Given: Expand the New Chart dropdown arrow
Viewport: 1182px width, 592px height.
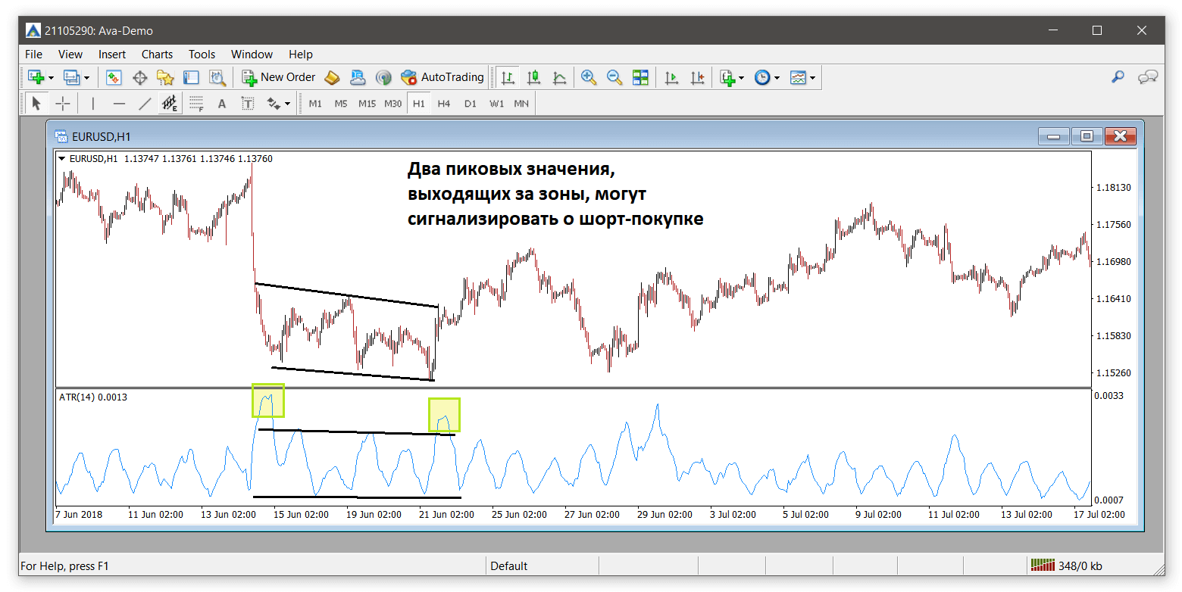Looking at the screenshot, I should (51, 78).
